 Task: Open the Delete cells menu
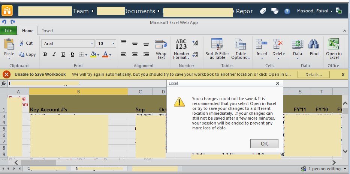pyautogui.click(x=278, y=49)
